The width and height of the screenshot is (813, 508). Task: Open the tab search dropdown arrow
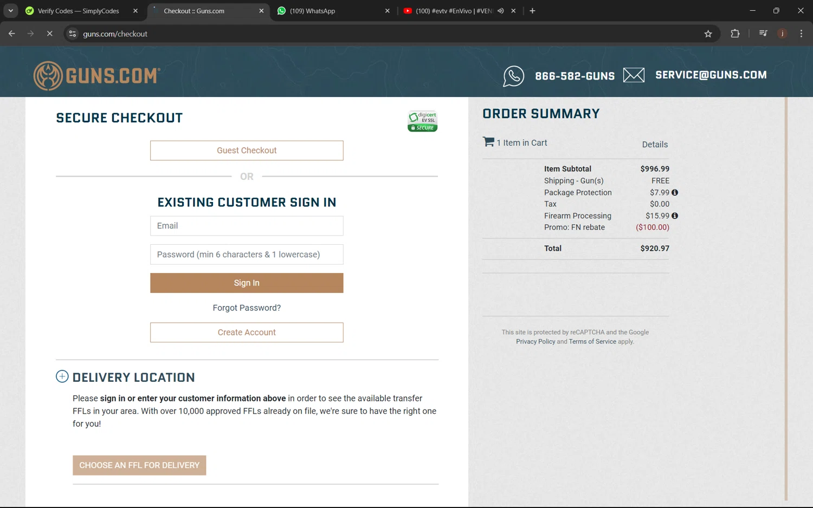11,11
